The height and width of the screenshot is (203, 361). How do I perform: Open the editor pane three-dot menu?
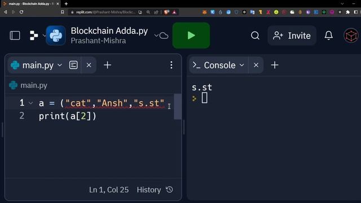tap(171, 65)
